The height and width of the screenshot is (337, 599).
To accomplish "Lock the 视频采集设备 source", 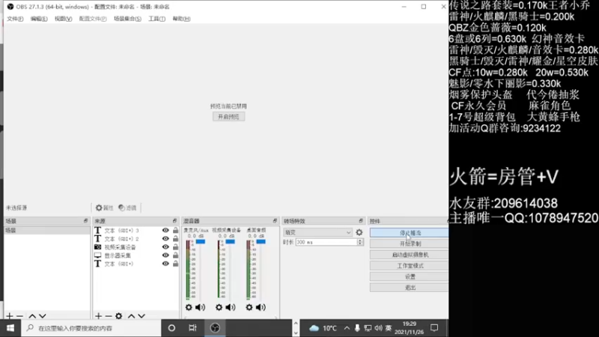I will [175, 247].
